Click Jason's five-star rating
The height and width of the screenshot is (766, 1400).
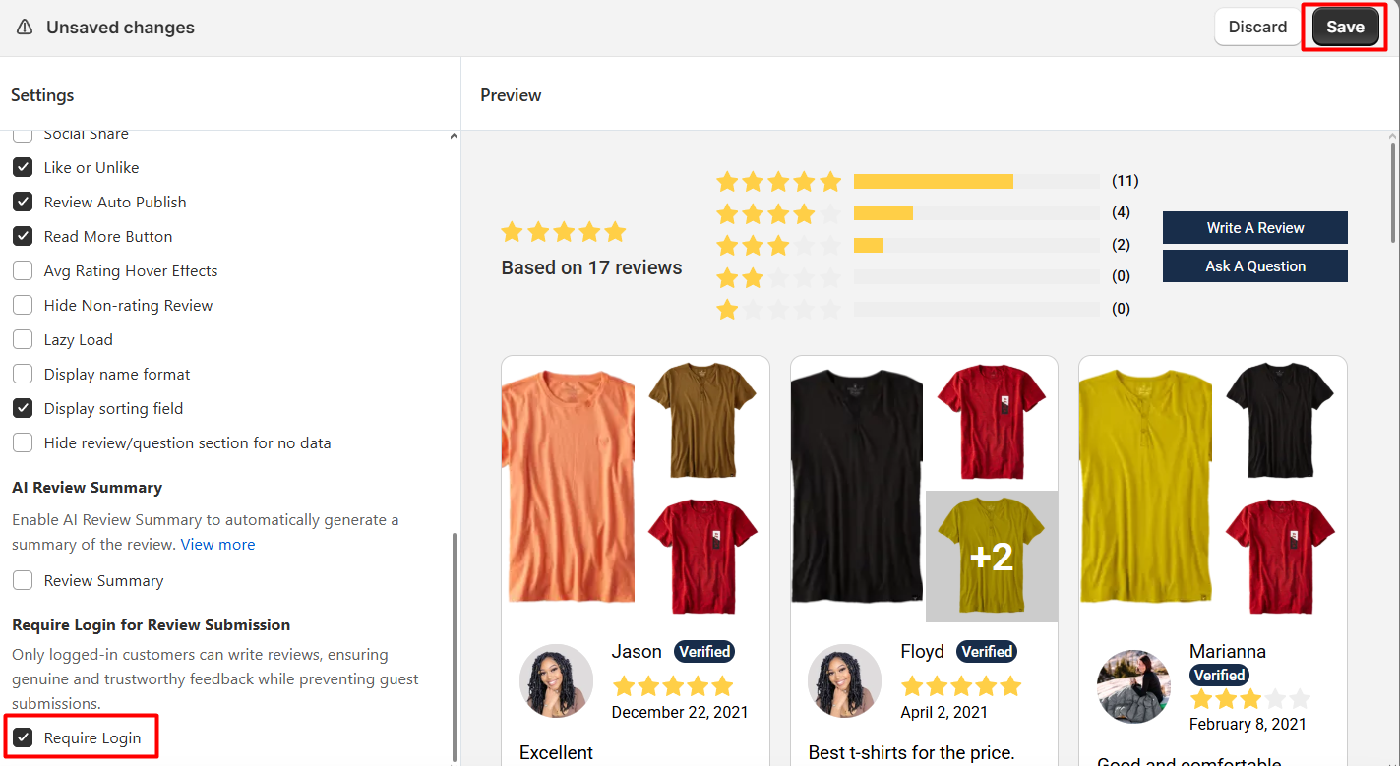click(x=673, y=685)
